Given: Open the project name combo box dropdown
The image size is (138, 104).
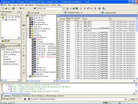Looking at the screenshot, I should click(x=63, y=9).
